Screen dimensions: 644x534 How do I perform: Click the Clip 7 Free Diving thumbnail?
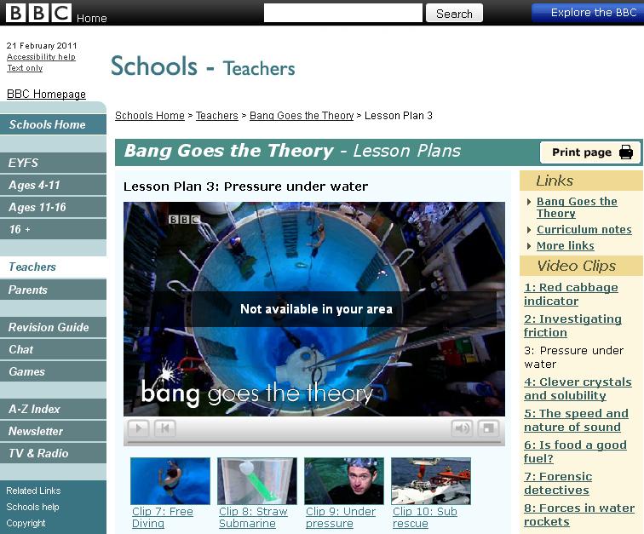(x=170, y=481)
